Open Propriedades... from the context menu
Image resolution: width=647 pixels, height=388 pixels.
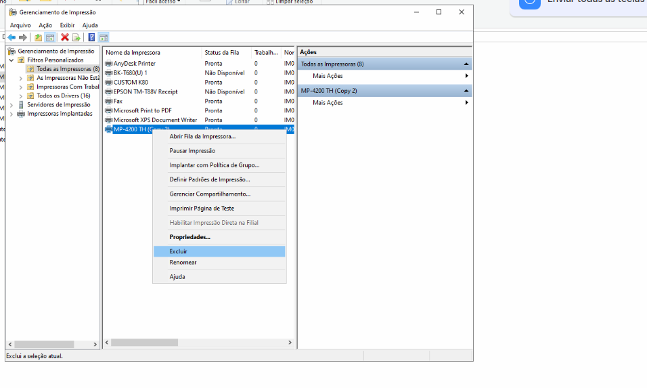pyautogui.click(x=189, y=237)
